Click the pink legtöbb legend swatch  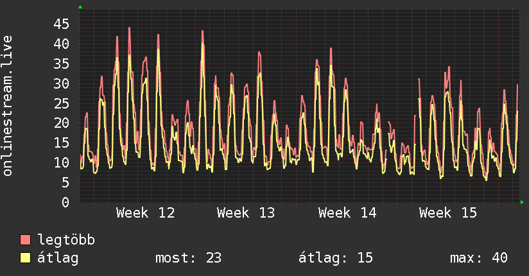coord(25,239)
